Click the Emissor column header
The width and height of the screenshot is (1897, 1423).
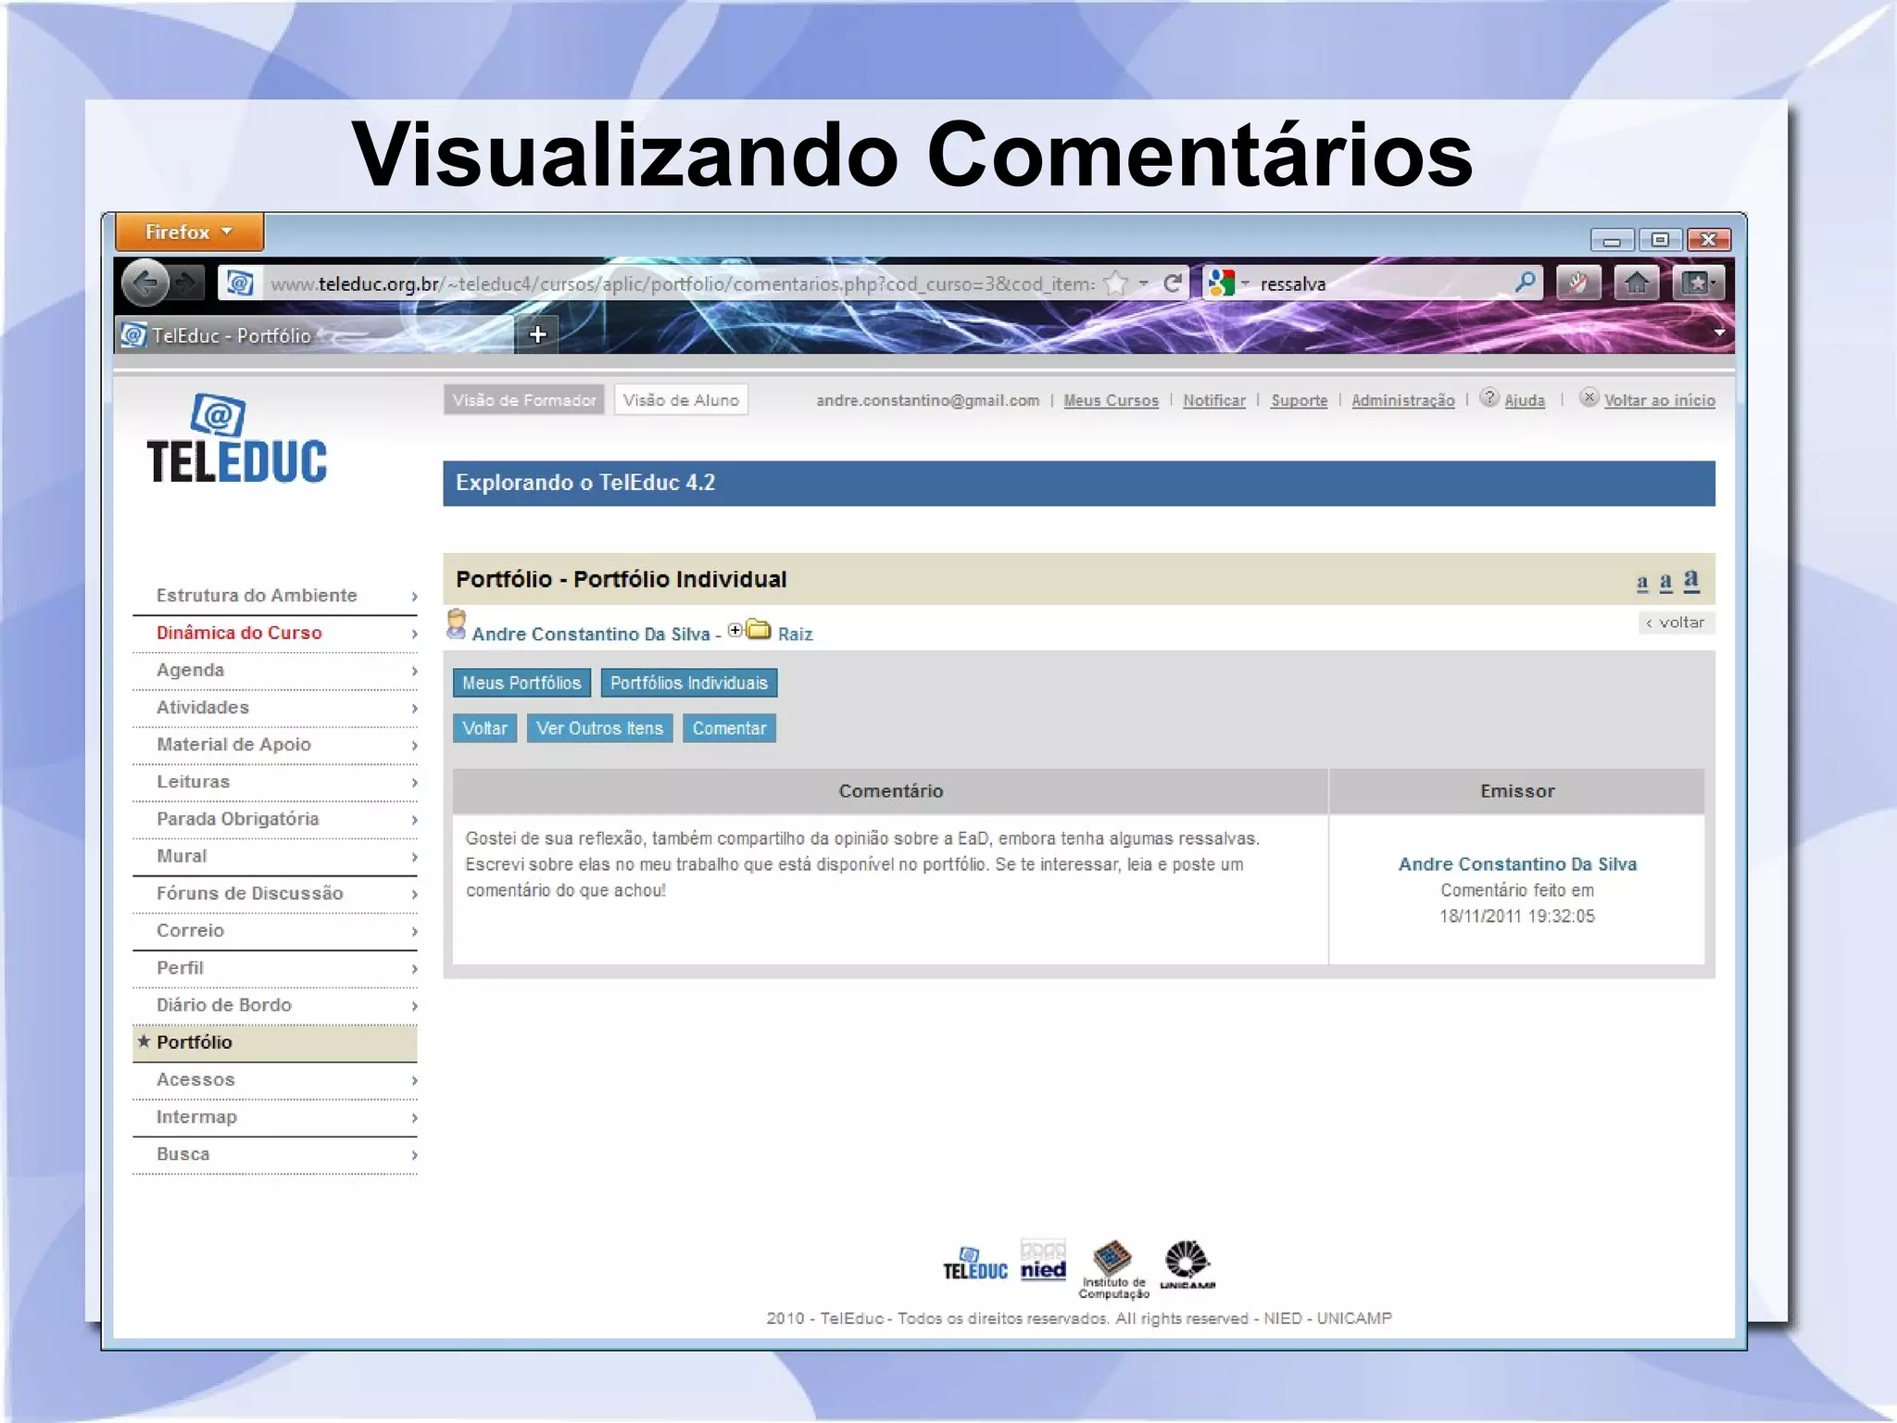pyautogui.click(x=1517, y=791)
